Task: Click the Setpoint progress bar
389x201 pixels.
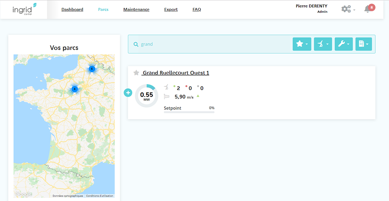Action: click(x=189, y=112)
